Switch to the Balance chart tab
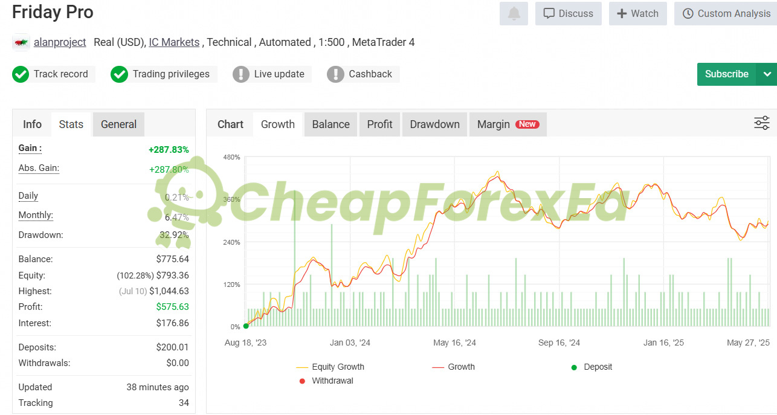 pyautogui.click(x=331, y=124)
